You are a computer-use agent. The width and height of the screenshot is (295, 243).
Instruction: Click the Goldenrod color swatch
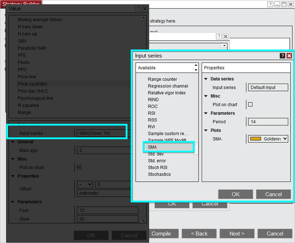256,139
